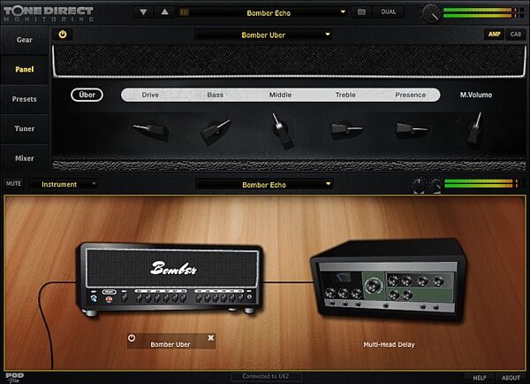Click the Bomber Uber label under the amp

[170, 344]
